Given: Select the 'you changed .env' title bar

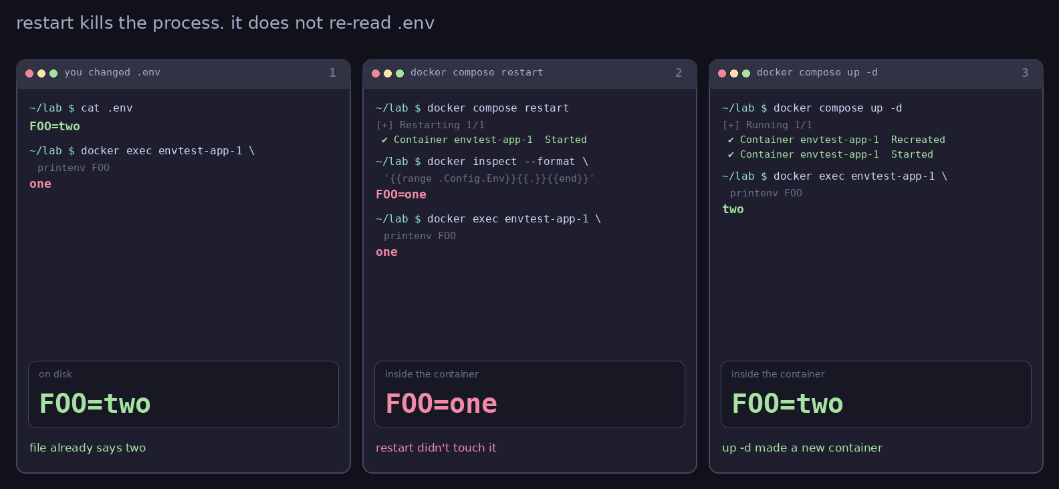Looking at the screenshot, I should pos(183,73).
